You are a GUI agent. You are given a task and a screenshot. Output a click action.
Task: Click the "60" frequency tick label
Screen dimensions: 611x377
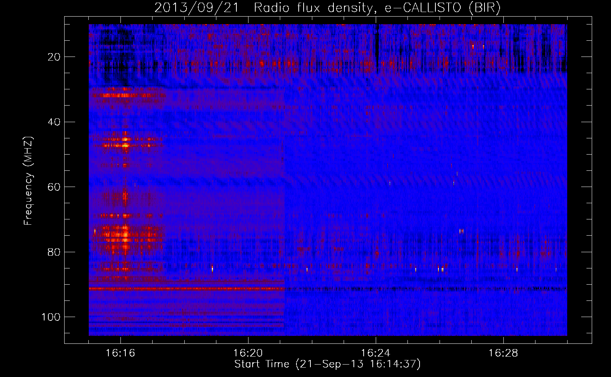[x=54, y=187]
